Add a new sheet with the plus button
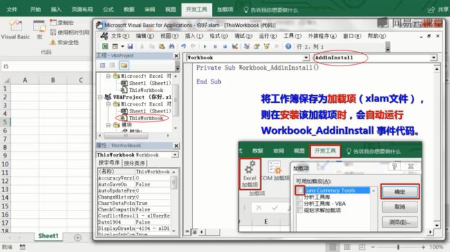 [x=78, y=238]
